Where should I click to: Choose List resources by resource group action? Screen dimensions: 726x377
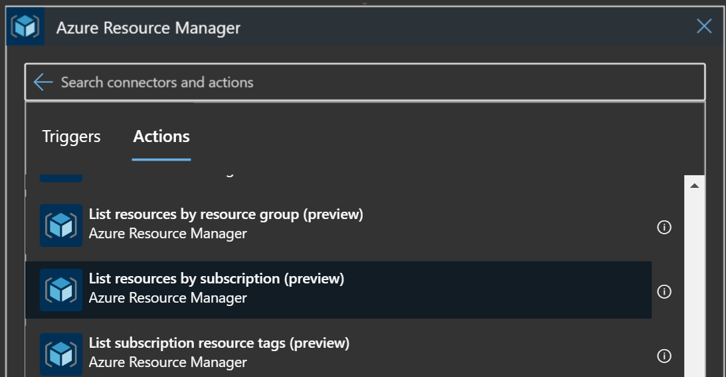coord(339,225)
